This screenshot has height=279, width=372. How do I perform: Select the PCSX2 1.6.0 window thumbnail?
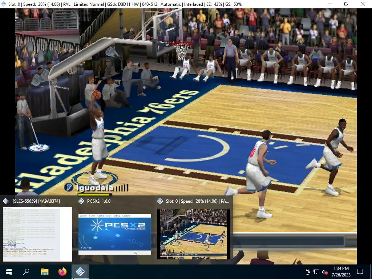pos(115,234)
